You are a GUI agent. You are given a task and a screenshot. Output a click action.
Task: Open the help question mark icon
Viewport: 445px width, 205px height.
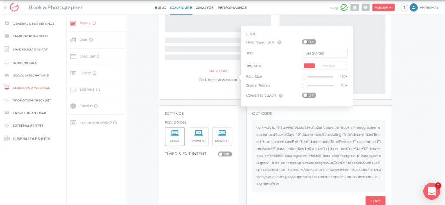[404, 7]
